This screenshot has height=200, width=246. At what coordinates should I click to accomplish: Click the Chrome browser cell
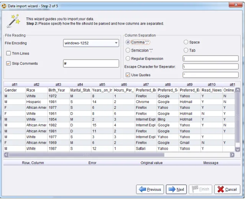coord(146,102)
